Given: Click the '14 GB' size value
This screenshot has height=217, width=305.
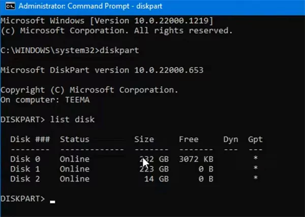Looking at the screenshot, I should coord(157,179).
